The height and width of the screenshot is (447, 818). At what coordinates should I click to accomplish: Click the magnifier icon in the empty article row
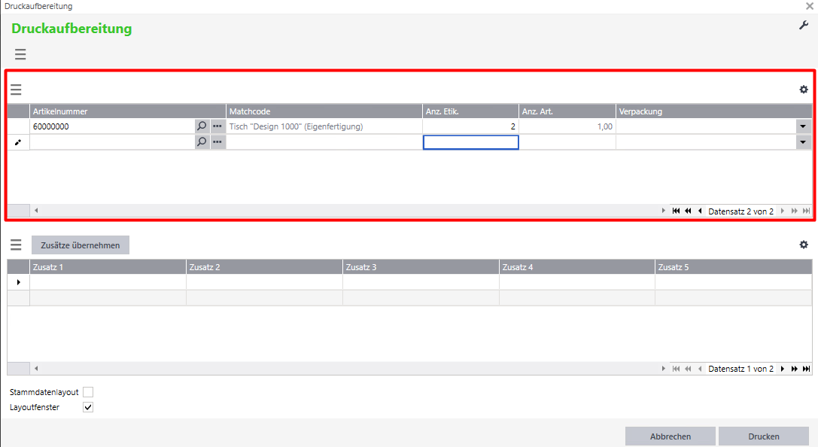pyautogui.click(x=202, y=141)
